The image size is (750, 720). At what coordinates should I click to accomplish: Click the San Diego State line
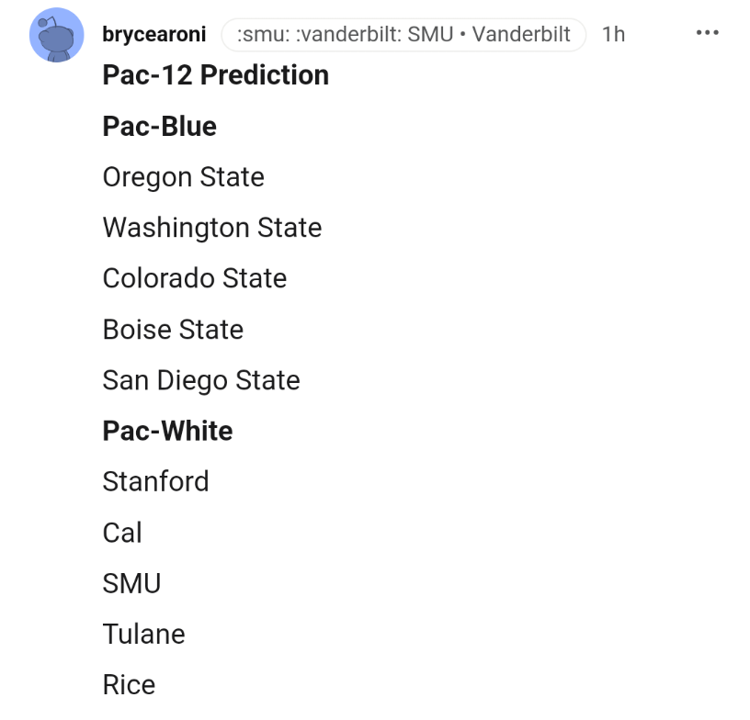201,381
